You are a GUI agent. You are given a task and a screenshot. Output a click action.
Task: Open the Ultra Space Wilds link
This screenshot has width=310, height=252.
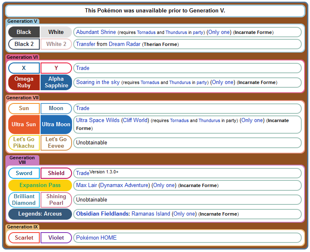(98, 120)
